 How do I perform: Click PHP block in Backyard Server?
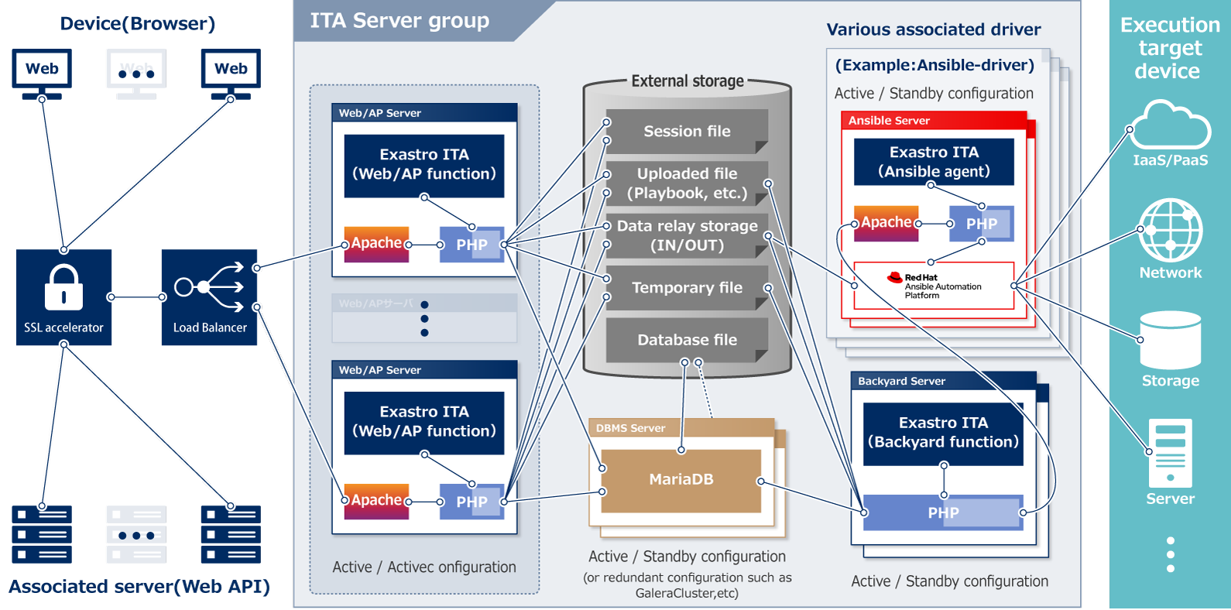tap(943, 512)
